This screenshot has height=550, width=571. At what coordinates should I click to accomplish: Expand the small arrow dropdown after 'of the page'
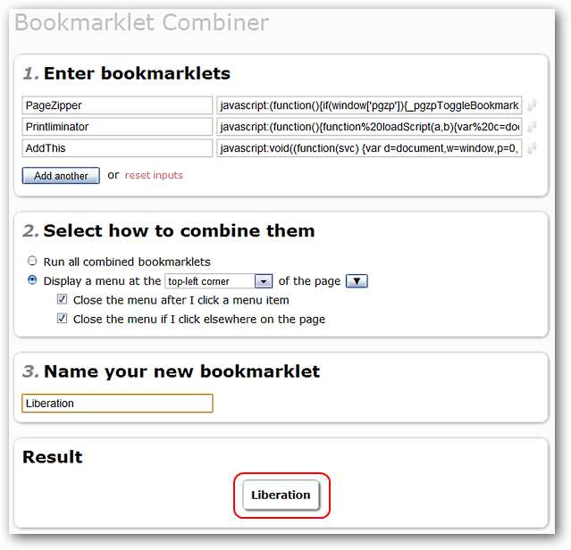coord(357,281)
